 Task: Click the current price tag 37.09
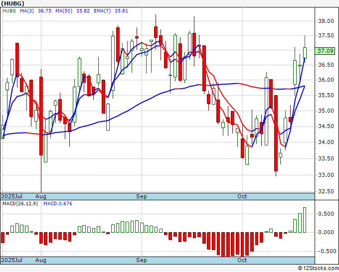326,51
